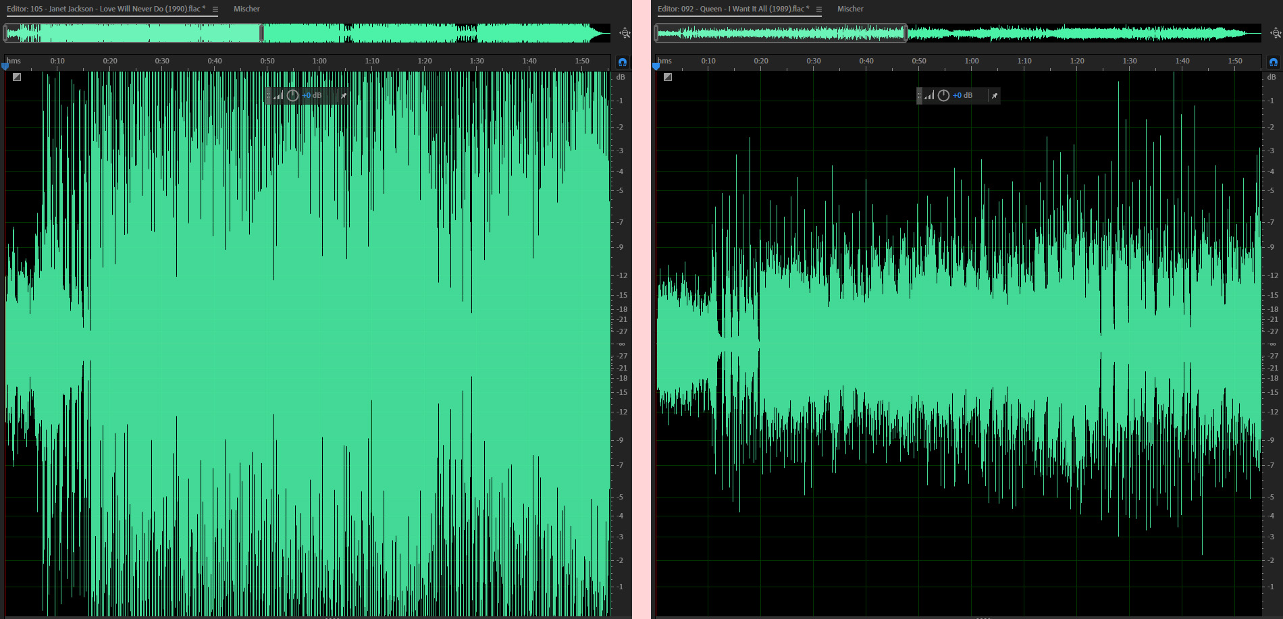1283x619 pixels.
Task: Click 1:30 on Janet Jackson time ruler
Action: (x=477, y=61)
